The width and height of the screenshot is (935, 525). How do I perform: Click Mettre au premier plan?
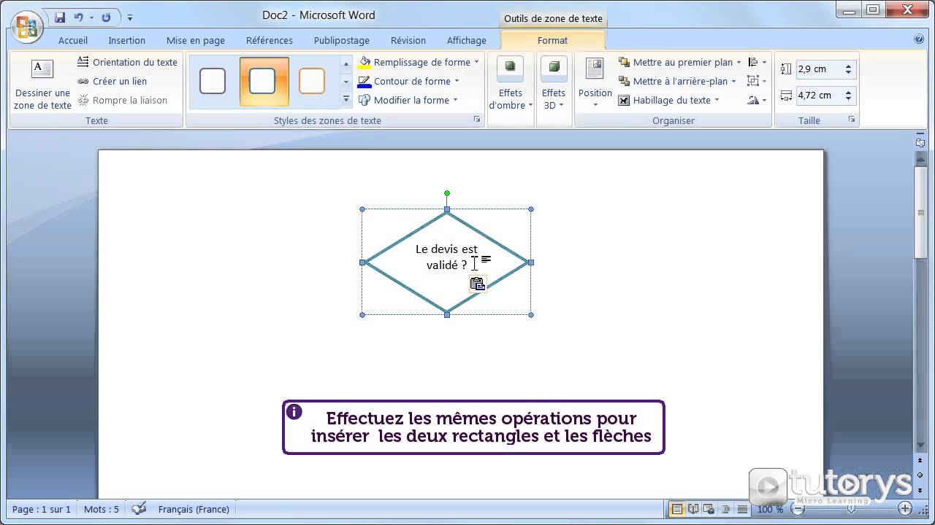[675, 62]
